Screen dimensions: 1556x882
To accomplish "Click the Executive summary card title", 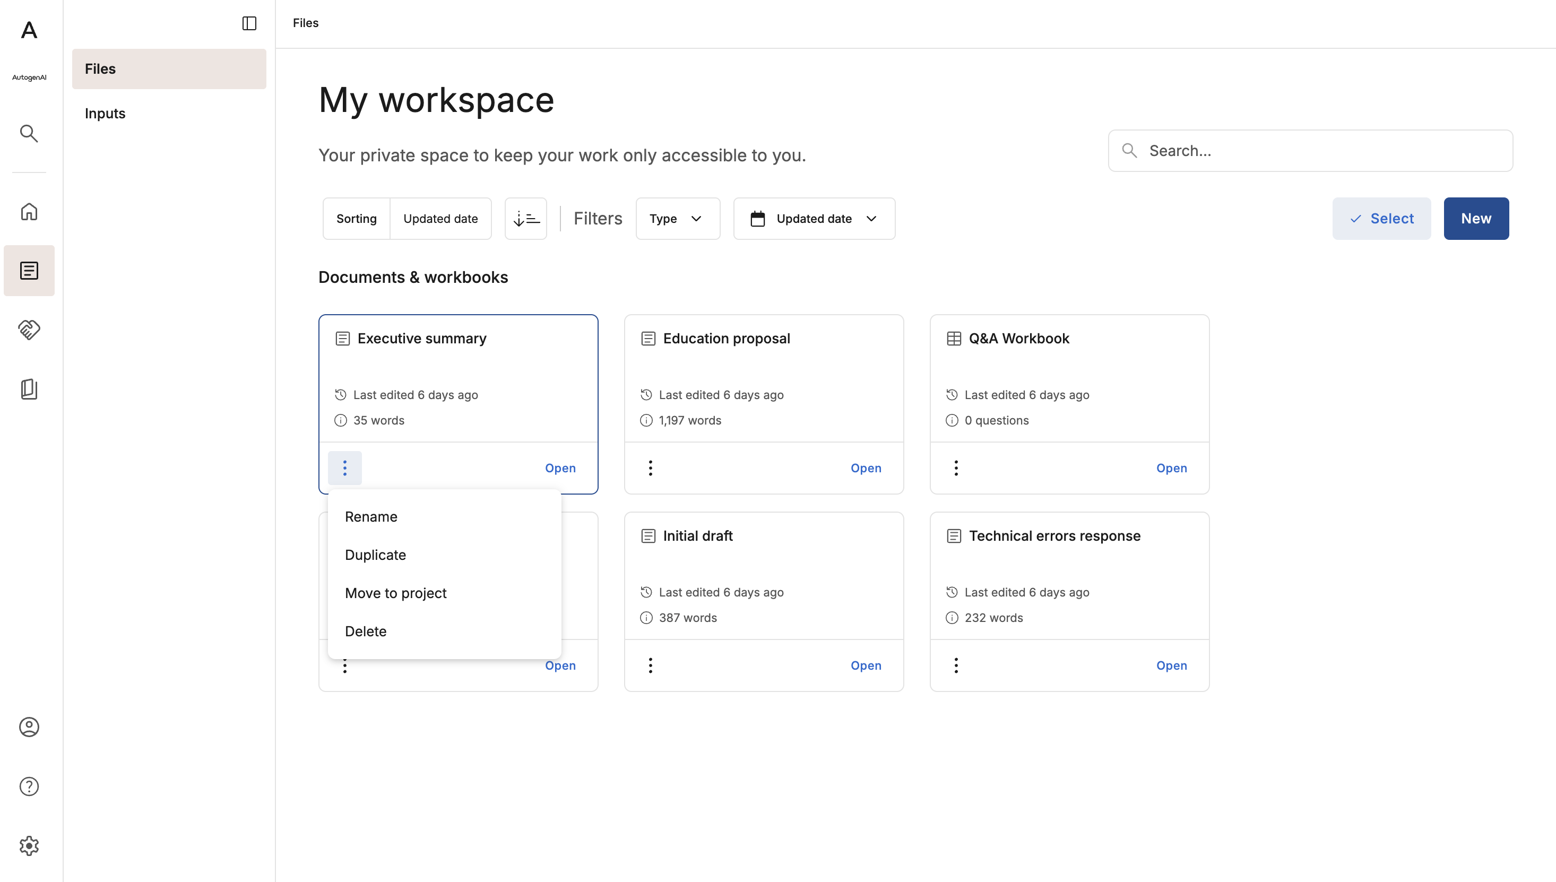I will pos(421,339).
